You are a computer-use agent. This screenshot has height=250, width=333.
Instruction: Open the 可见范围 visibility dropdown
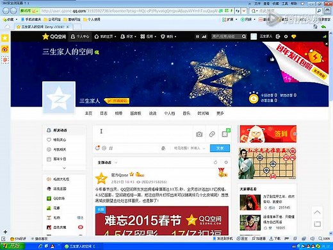tap(190, 148)
